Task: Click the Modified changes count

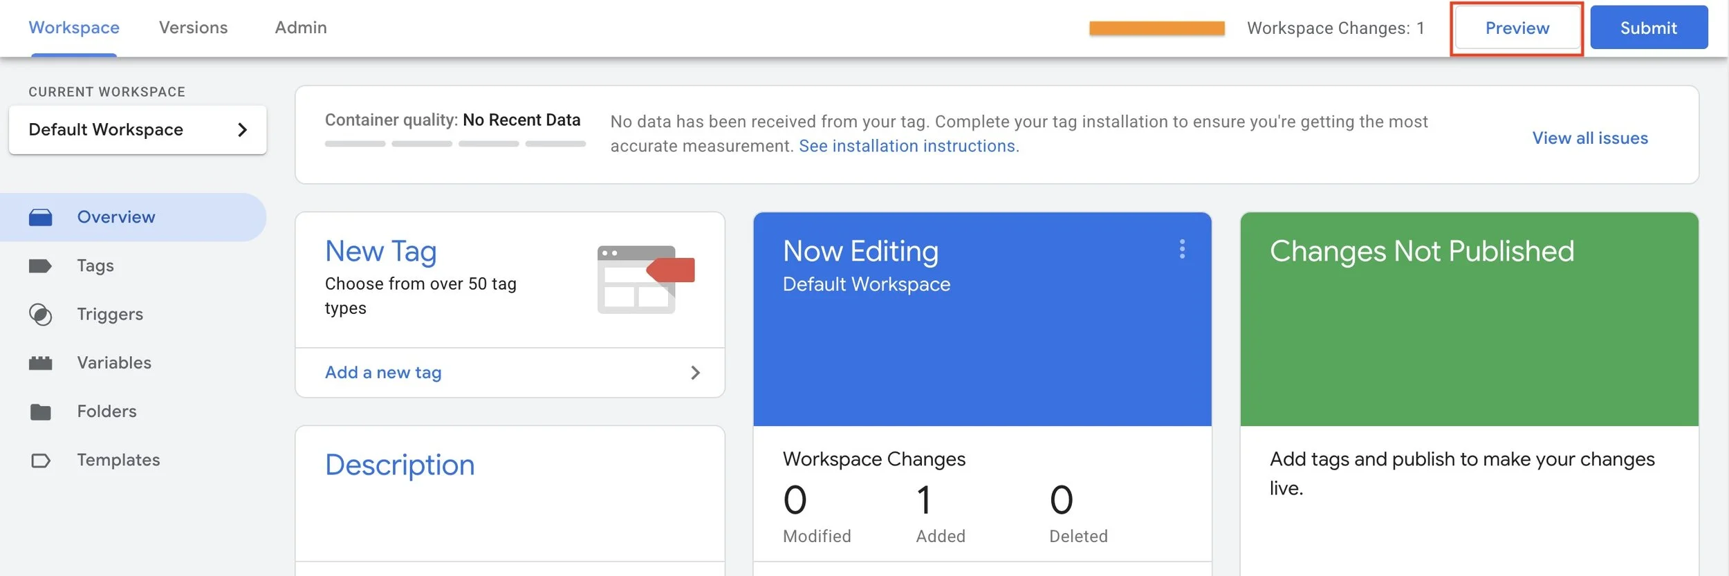Action: click(795, 500)
